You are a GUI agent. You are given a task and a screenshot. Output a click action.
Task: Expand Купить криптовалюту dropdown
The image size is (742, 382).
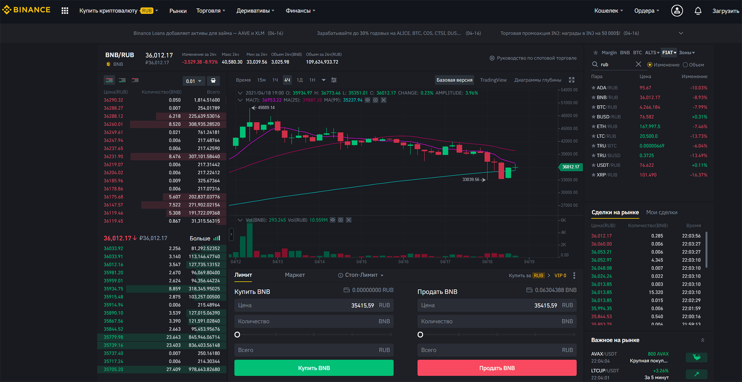click(119, 11)
